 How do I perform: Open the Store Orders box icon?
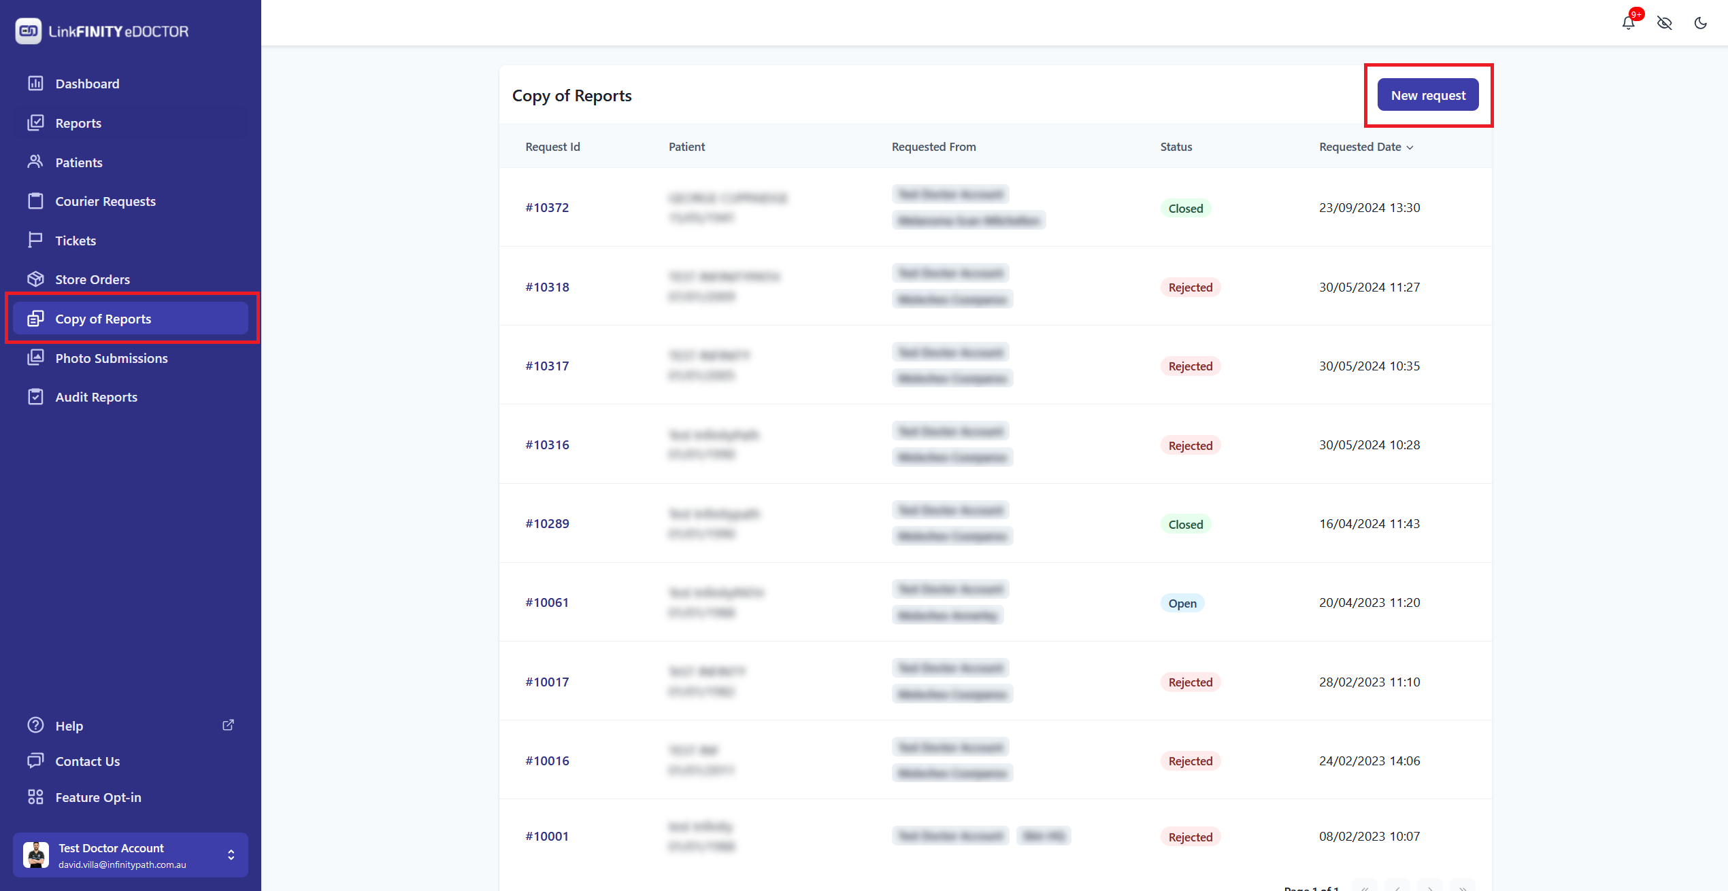point(35,279)
